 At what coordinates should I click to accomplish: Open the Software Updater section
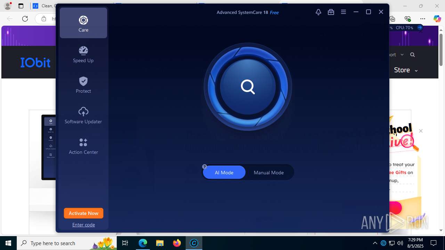(83, 115)
